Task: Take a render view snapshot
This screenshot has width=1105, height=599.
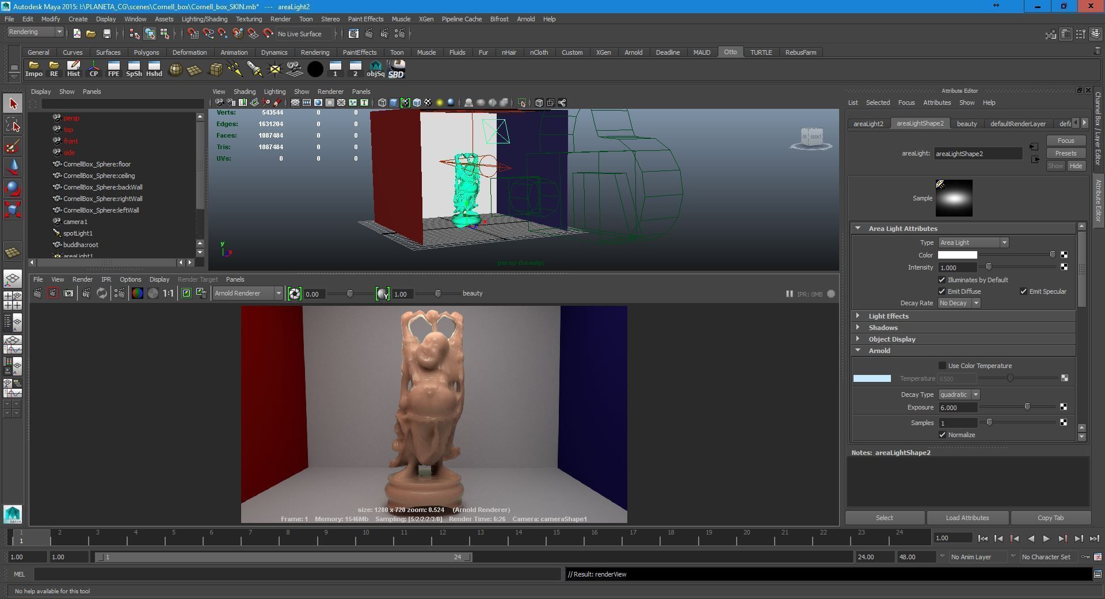Action: pyautogui.click(x=68, y=293)
